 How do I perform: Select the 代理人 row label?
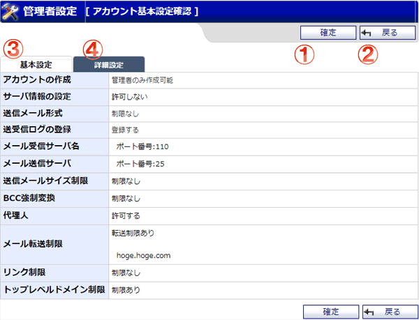(x=16, y=215)
